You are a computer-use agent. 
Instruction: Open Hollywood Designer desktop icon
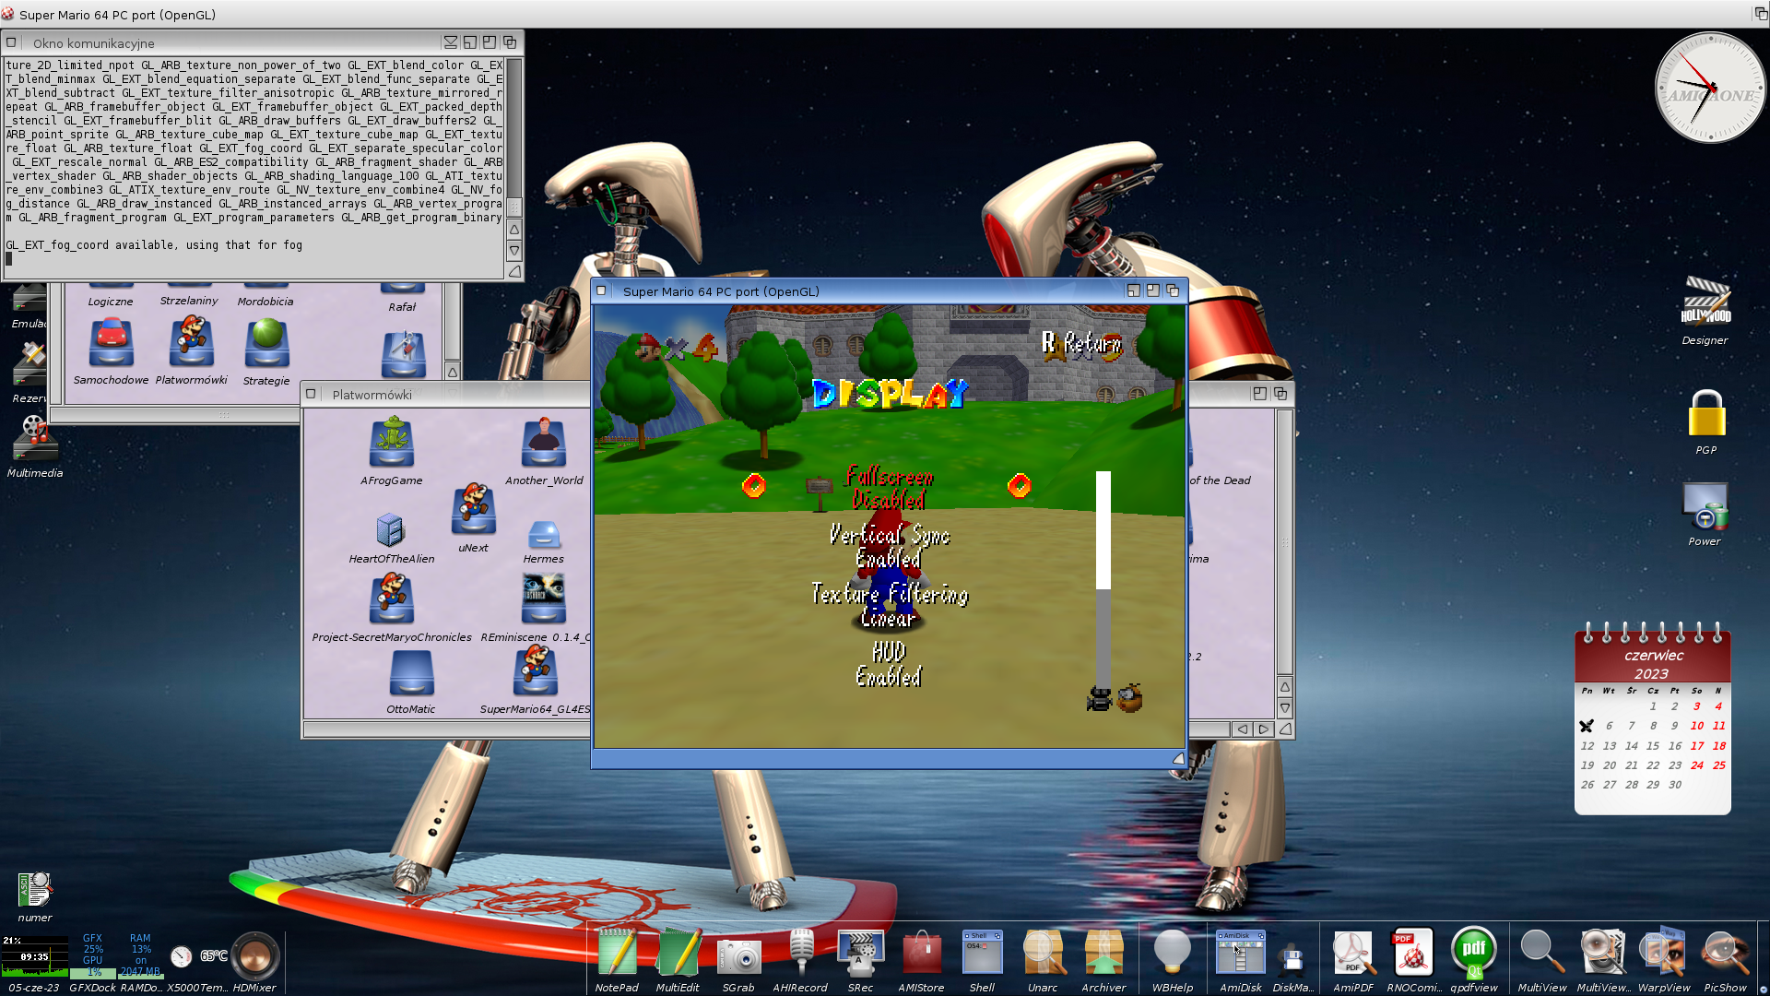[x=1705, y=302]
